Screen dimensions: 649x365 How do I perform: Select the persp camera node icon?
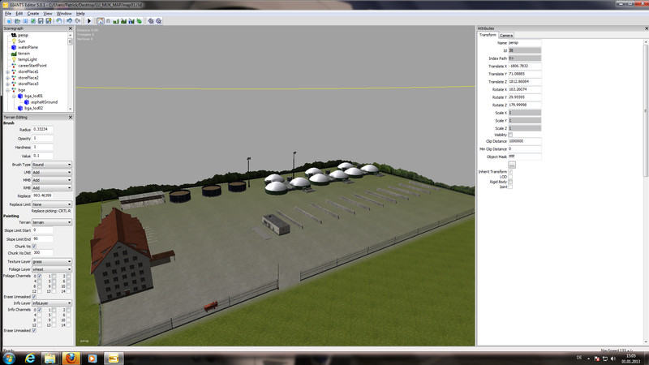[x=14, y=35]
